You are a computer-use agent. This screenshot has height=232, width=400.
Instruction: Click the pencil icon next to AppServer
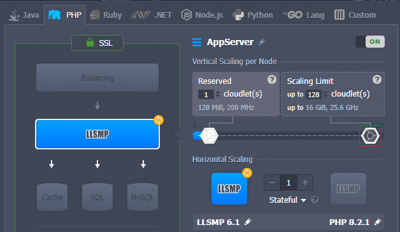262,42
